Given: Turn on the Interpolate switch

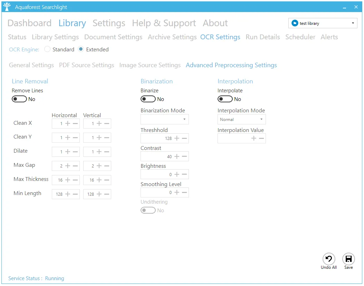Looking at the screenshot, I should [x=225, y=99].
